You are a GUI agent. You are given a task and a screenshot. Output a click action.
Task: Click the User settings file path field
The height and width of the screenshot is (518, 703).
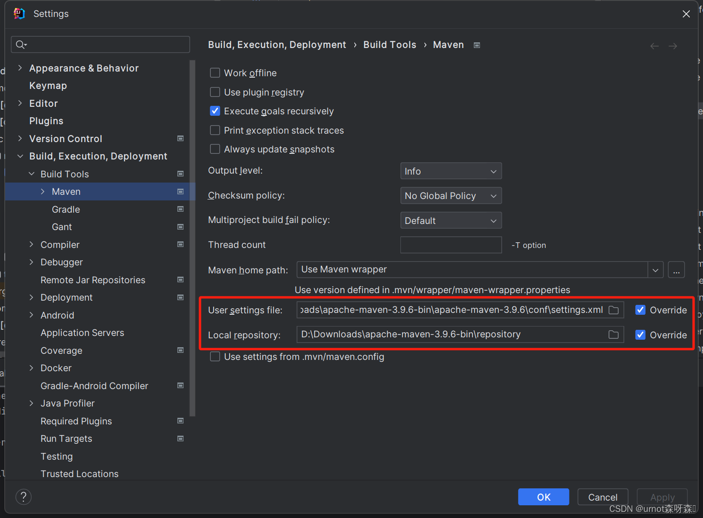click(460, 310)
